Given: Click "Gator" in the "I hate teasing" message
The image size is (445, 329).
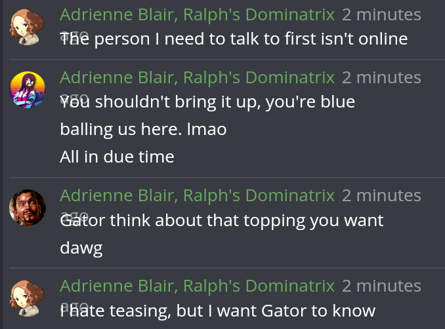Looking at the screenshot, I should (284, 311).
